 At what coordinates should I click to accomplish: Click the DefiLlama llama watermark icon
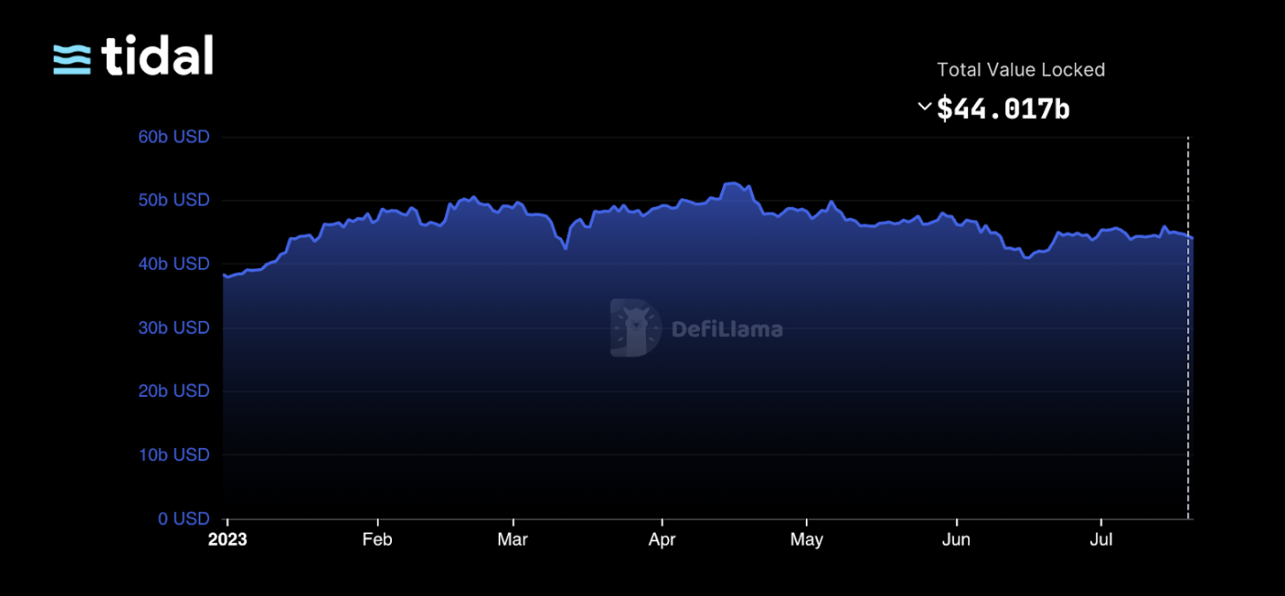coord(635,328)
